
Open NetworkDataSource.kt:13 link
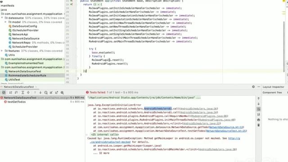226,127
